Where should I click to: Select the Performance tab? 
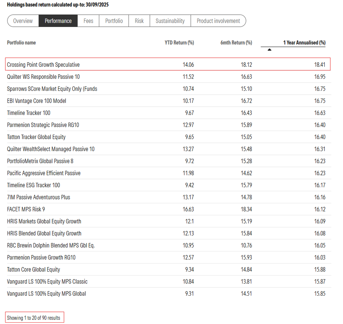coord(58,21)
